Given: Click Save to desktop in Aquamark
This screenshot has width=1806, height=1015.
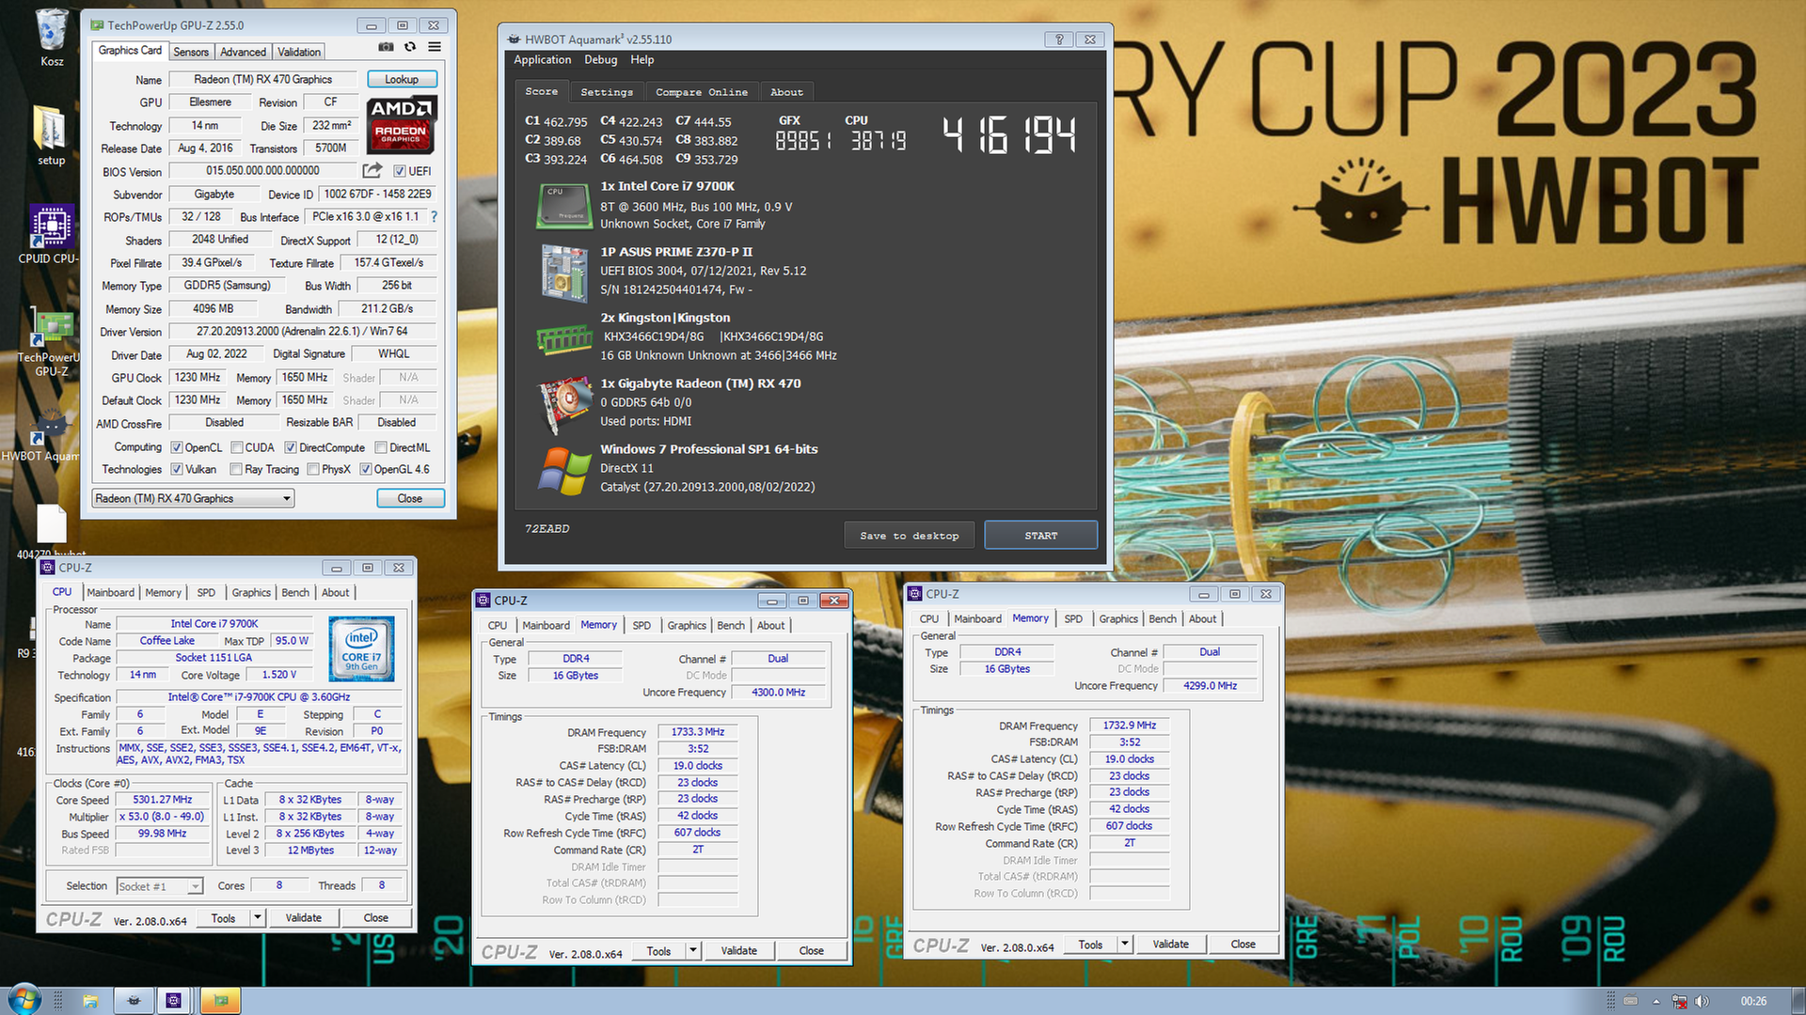Looking at the screenshot, I should click(x=910, y=536).
